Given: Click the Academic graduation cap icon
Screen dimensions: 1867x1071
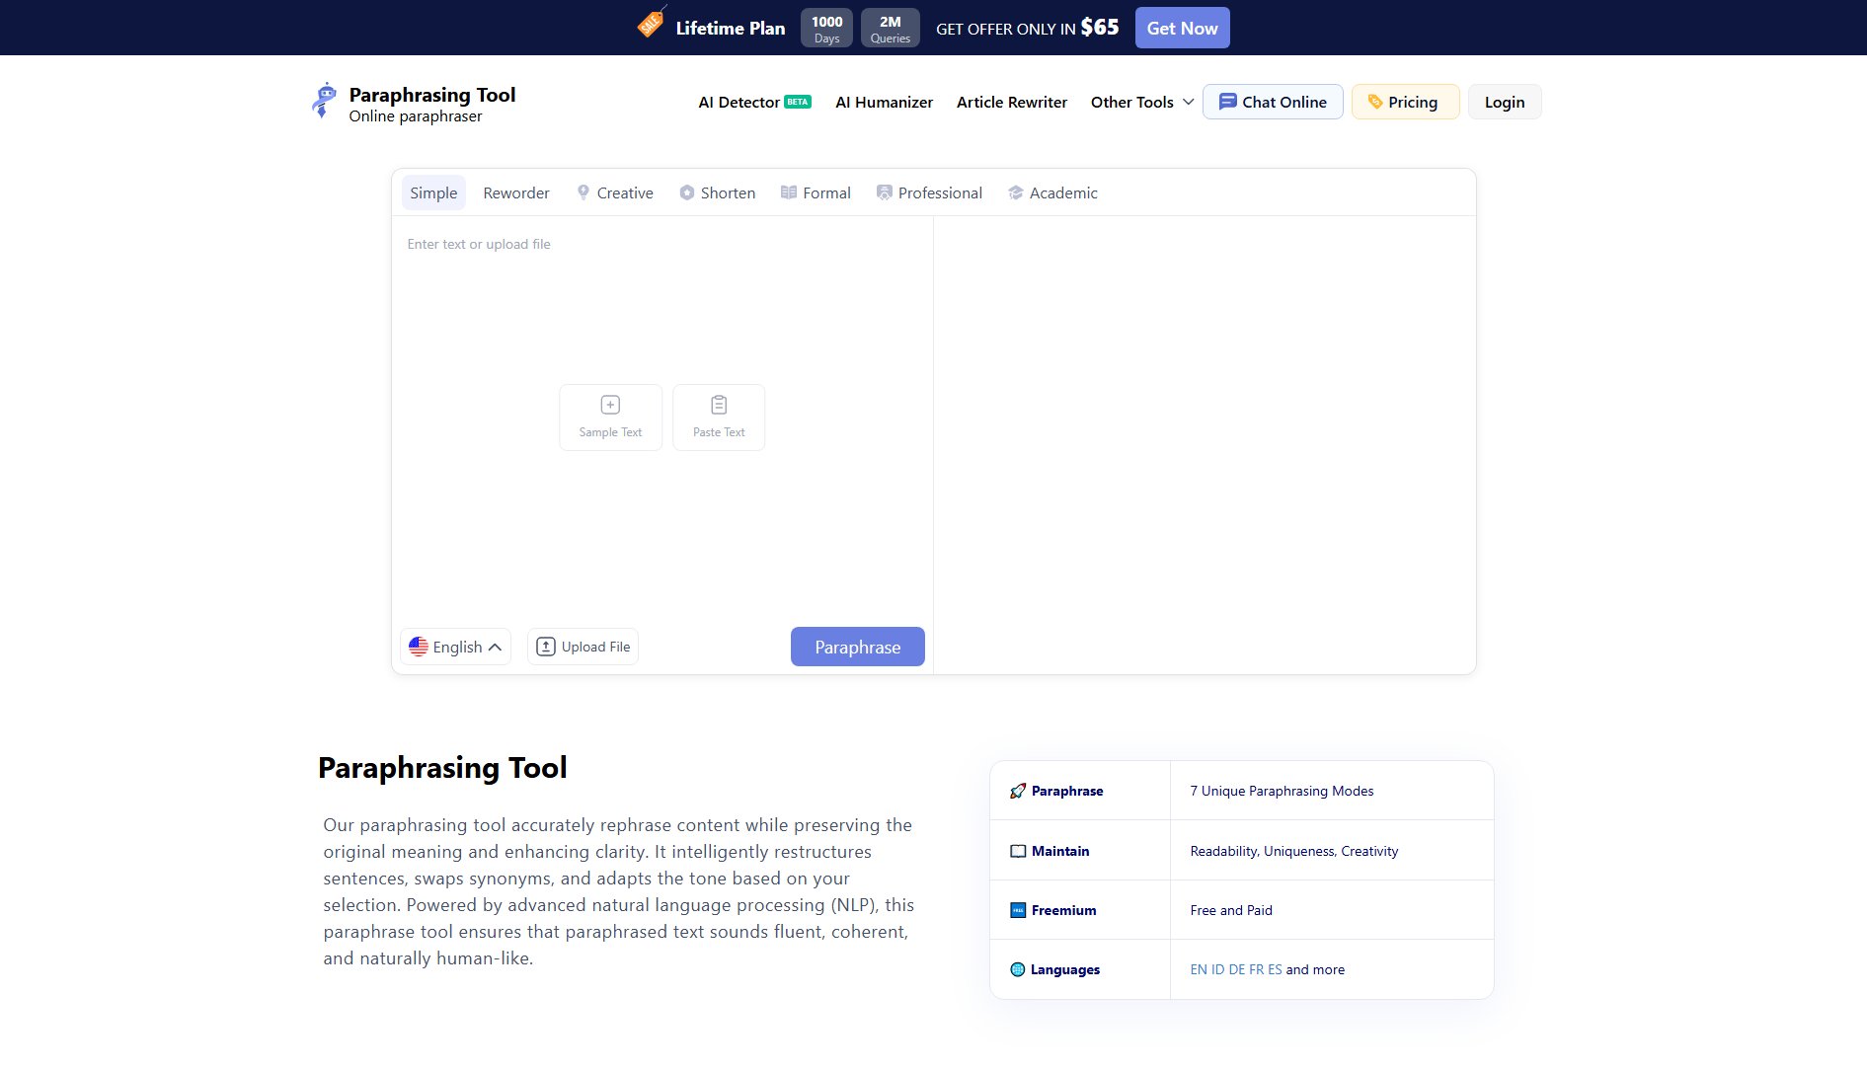Looking at the screenshot, I should pos(1015,191).
